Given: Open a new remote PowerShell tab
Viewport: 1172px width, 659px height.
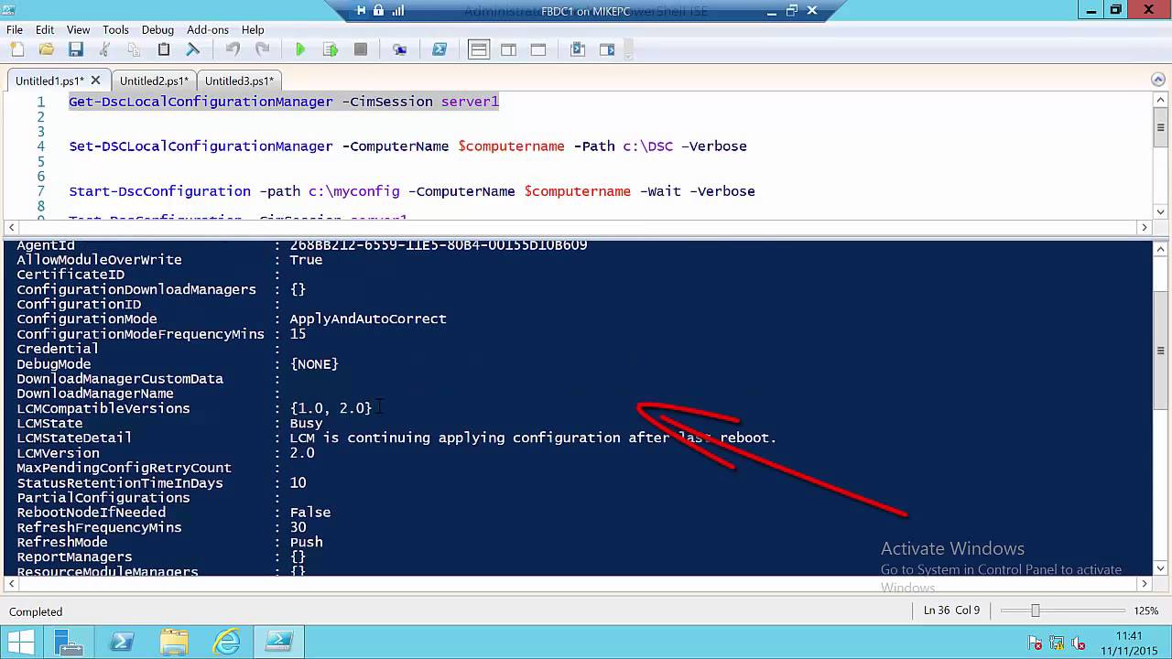Looking at the screenshot, I should (399, 49).
